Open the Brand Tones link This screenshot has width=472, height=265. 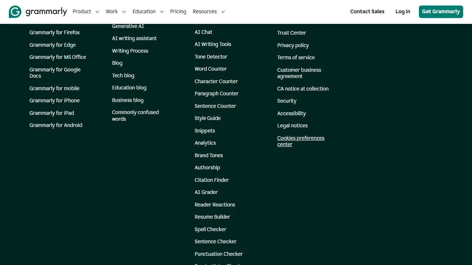coord(209,155)
